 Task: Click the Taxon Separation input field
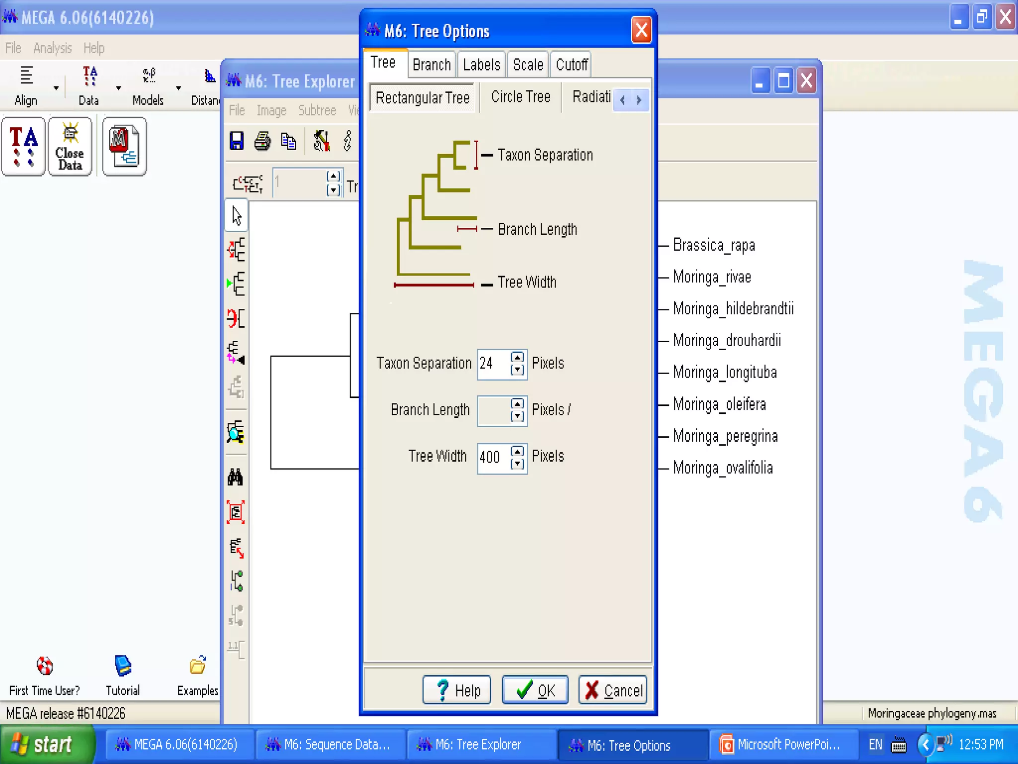pyautogui.click(x=494, y=364)
